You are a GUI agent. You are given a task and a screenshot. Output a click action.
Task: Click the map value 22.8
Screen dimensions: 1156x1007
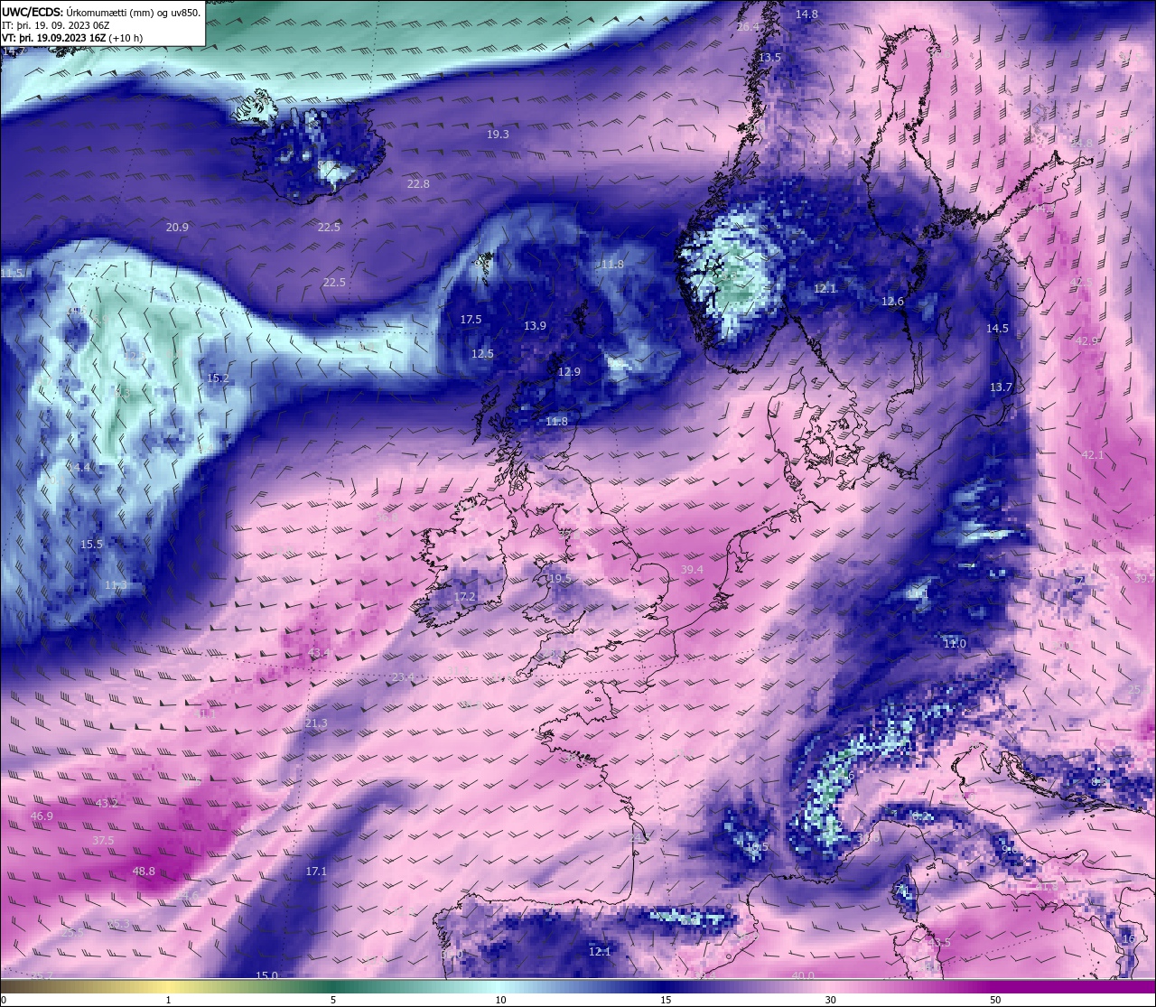418,183
